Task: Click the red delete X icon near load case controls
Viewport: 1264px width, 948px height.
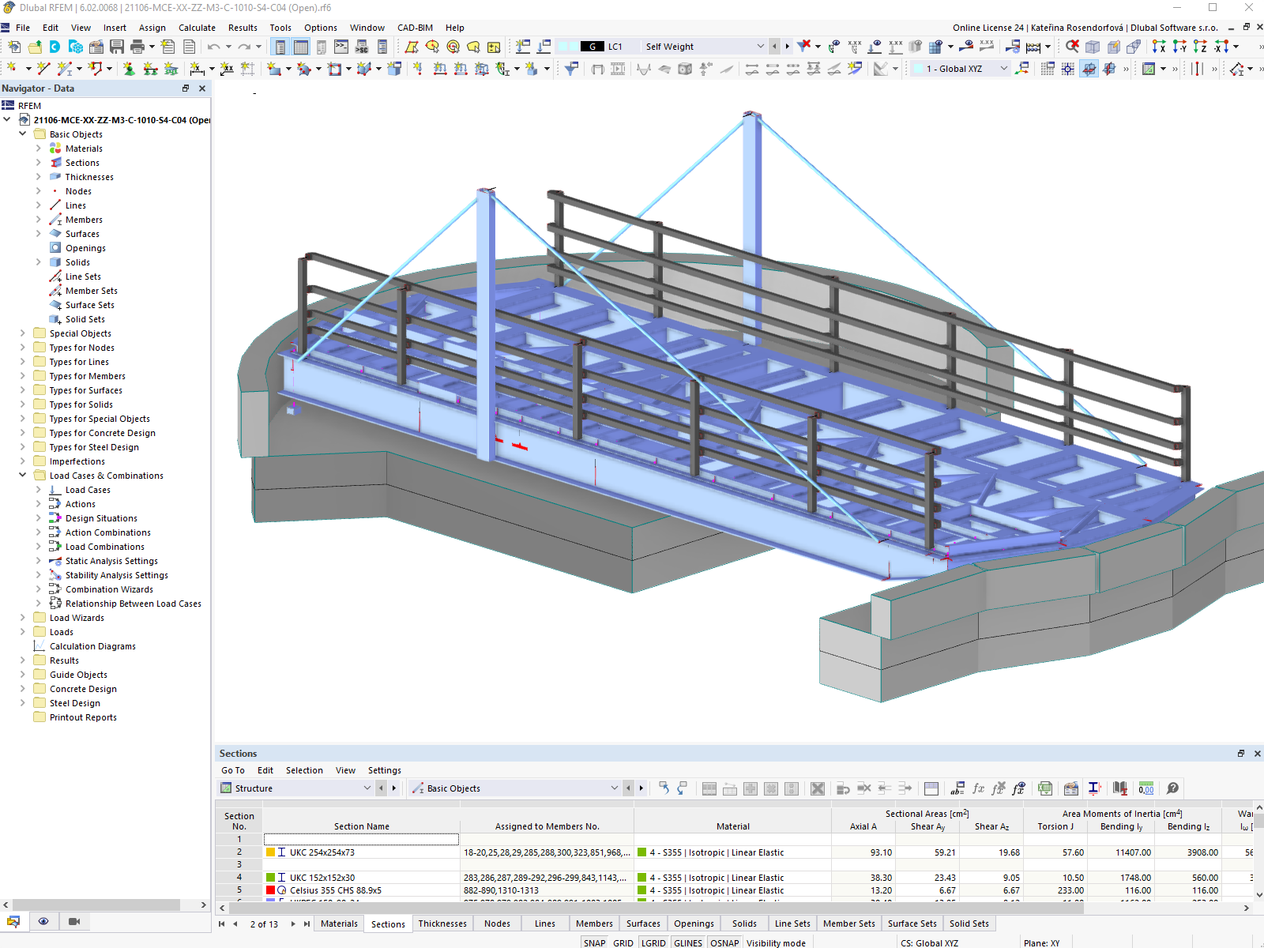Action: pos(804,46)
